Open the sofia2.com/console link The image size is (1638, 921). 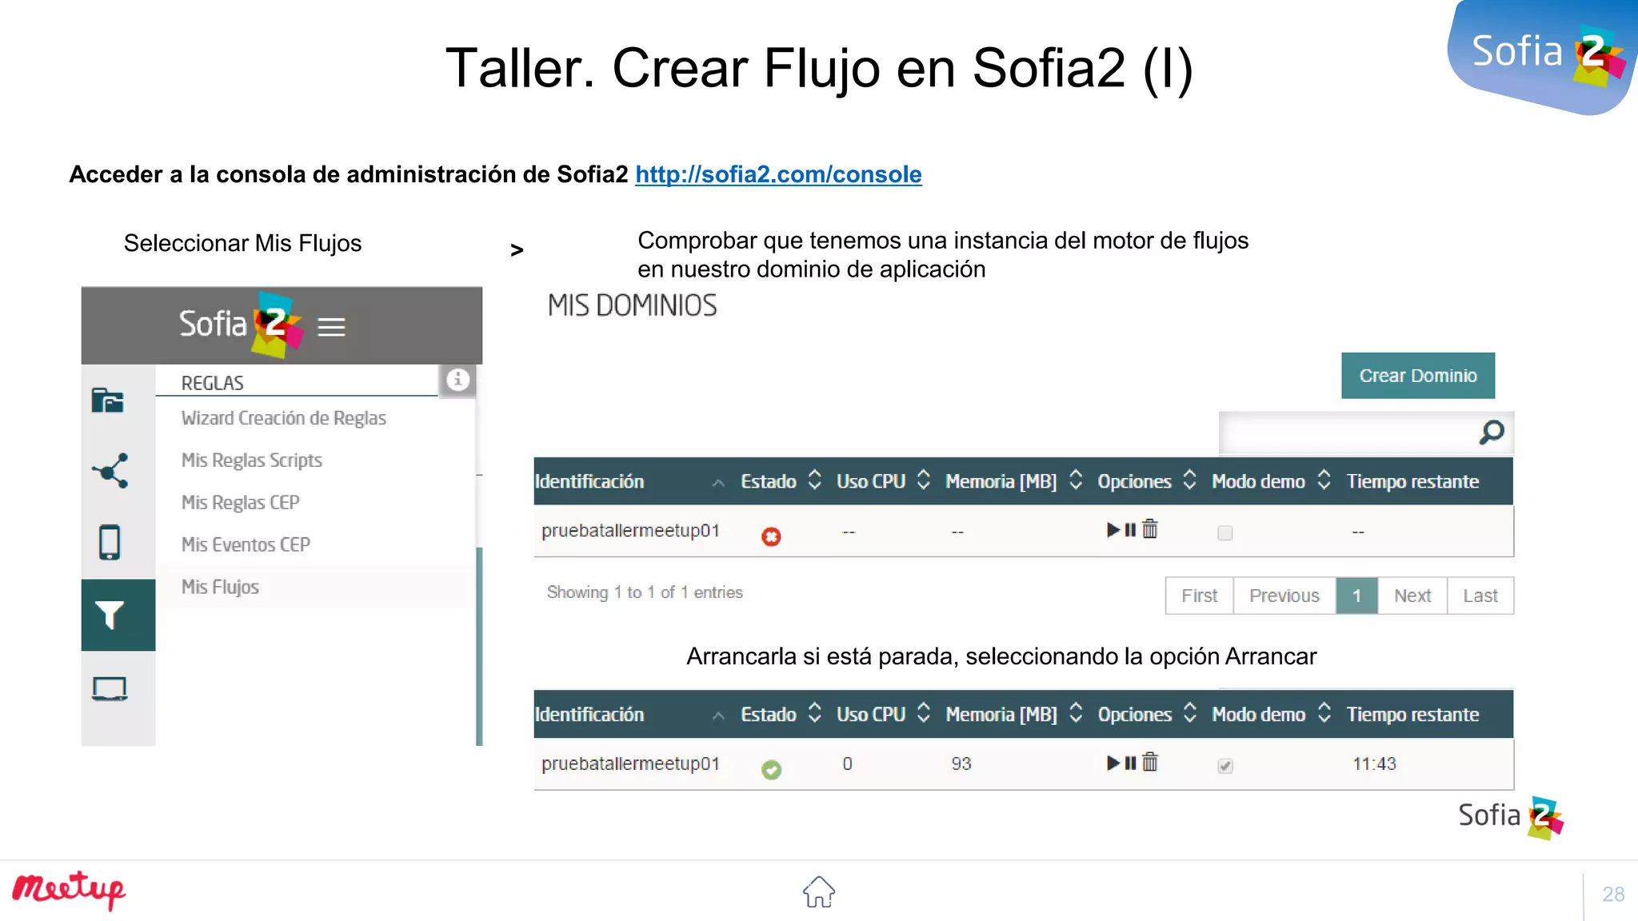[x=778, y=174]
